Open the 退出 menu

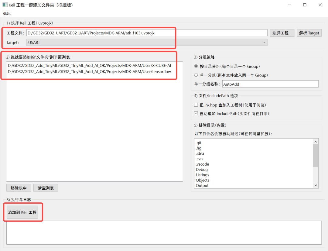coord(7,14)
